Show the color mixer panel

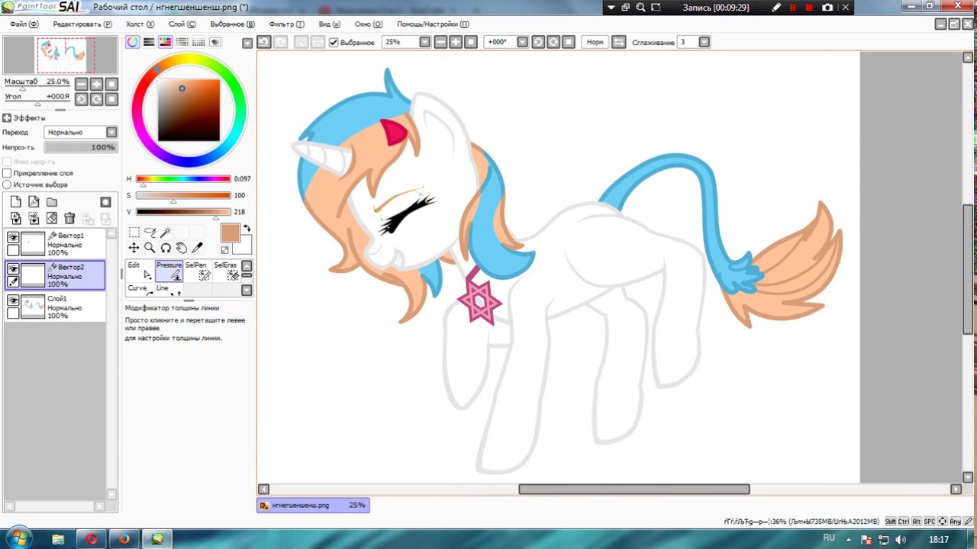182,42
